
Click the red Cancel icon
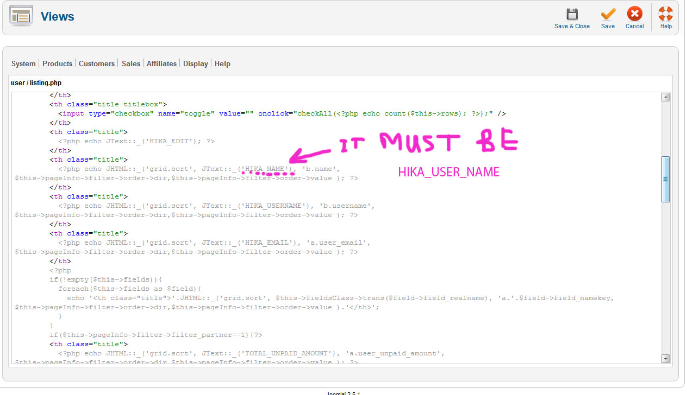pyautogui.click(x=634, y=14)
